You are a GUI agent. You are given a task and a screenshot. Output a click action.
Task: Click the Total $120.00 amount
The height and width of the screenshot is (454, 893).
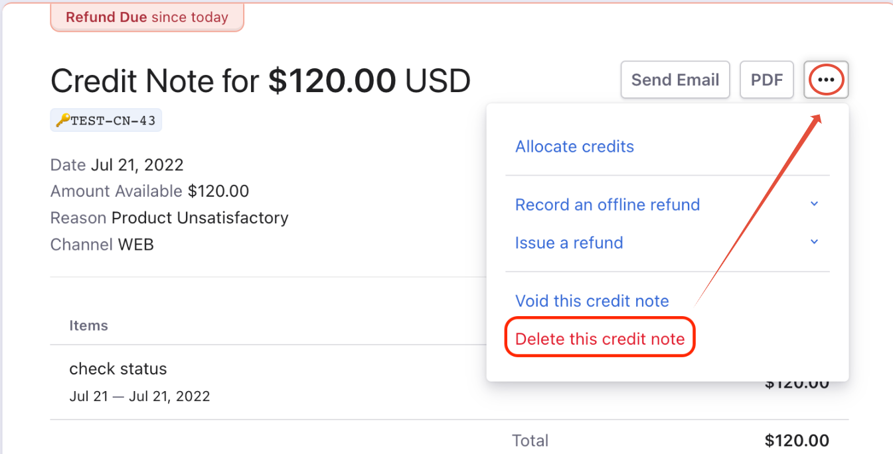797,441
